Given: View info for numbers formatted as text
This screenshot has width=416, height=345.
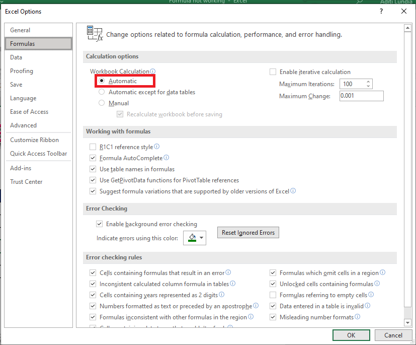Looking at the screenshot, I should click(x=256, y=305).
